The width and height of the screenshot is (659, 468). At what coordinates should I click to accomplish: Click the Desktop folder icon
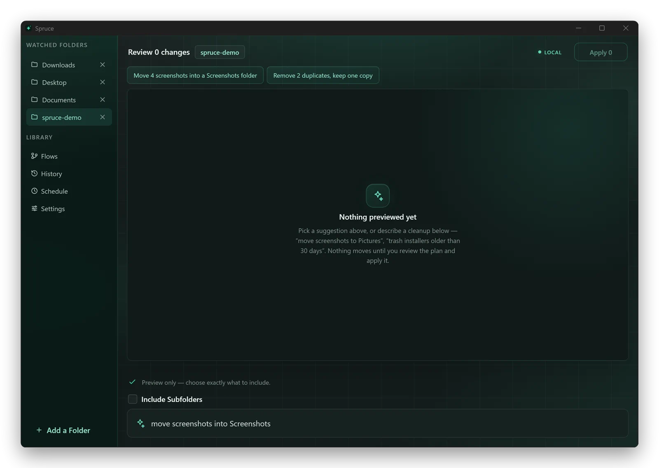(x=34, y=82)
